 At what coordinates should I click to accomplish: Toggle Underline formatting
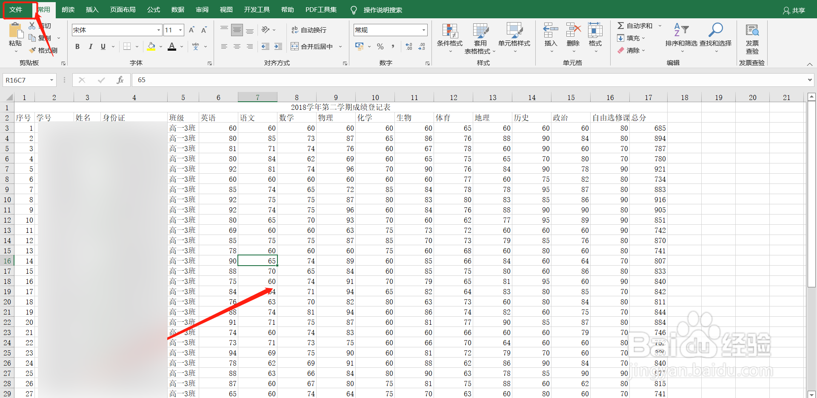pyautogui.click(x=103, y=46)
